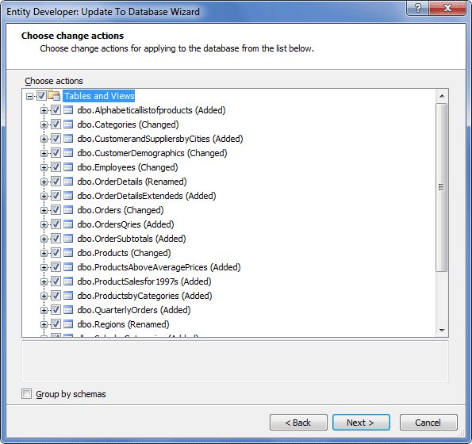
Task: Proceed with the Next button
Action: coord(361,423)
